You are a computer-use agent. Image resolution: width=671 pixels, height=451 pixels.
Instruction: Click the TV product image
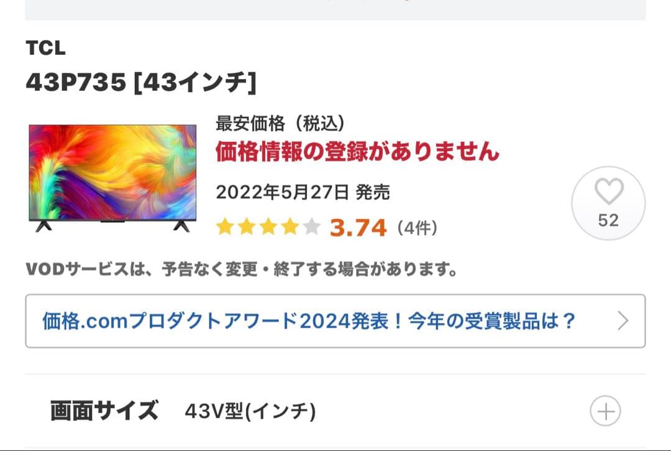[113, 179]
